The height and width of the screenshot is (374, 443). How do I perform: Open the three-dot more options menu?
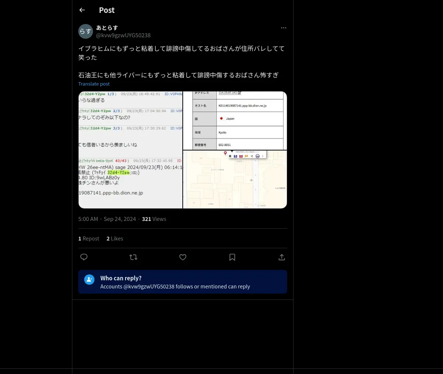pyautogui.click(x=284, y=28)
